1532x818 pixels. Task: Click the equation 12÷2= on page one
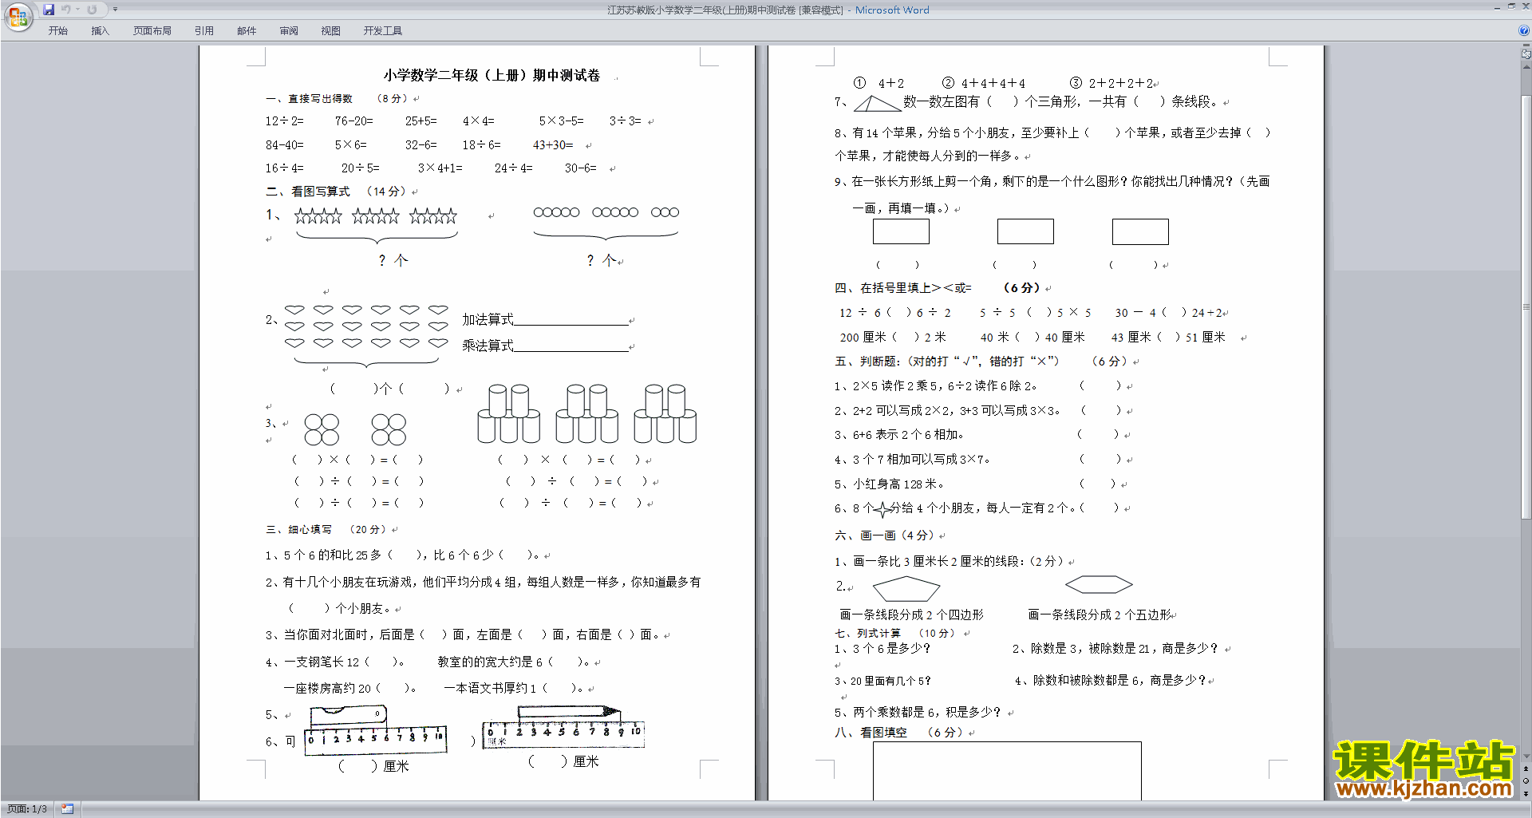[x=285, y=121]
